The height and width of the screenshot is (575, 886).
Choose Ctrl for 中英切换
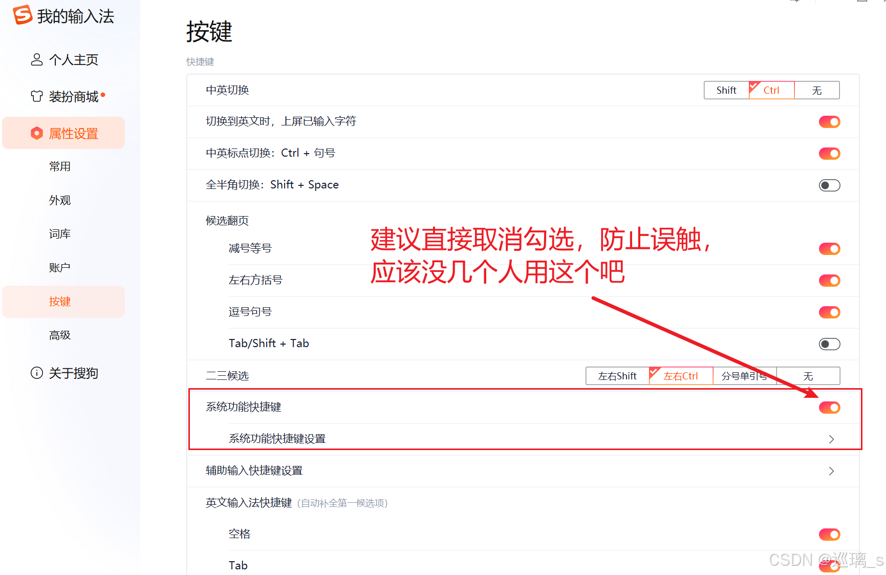point(771,90)
